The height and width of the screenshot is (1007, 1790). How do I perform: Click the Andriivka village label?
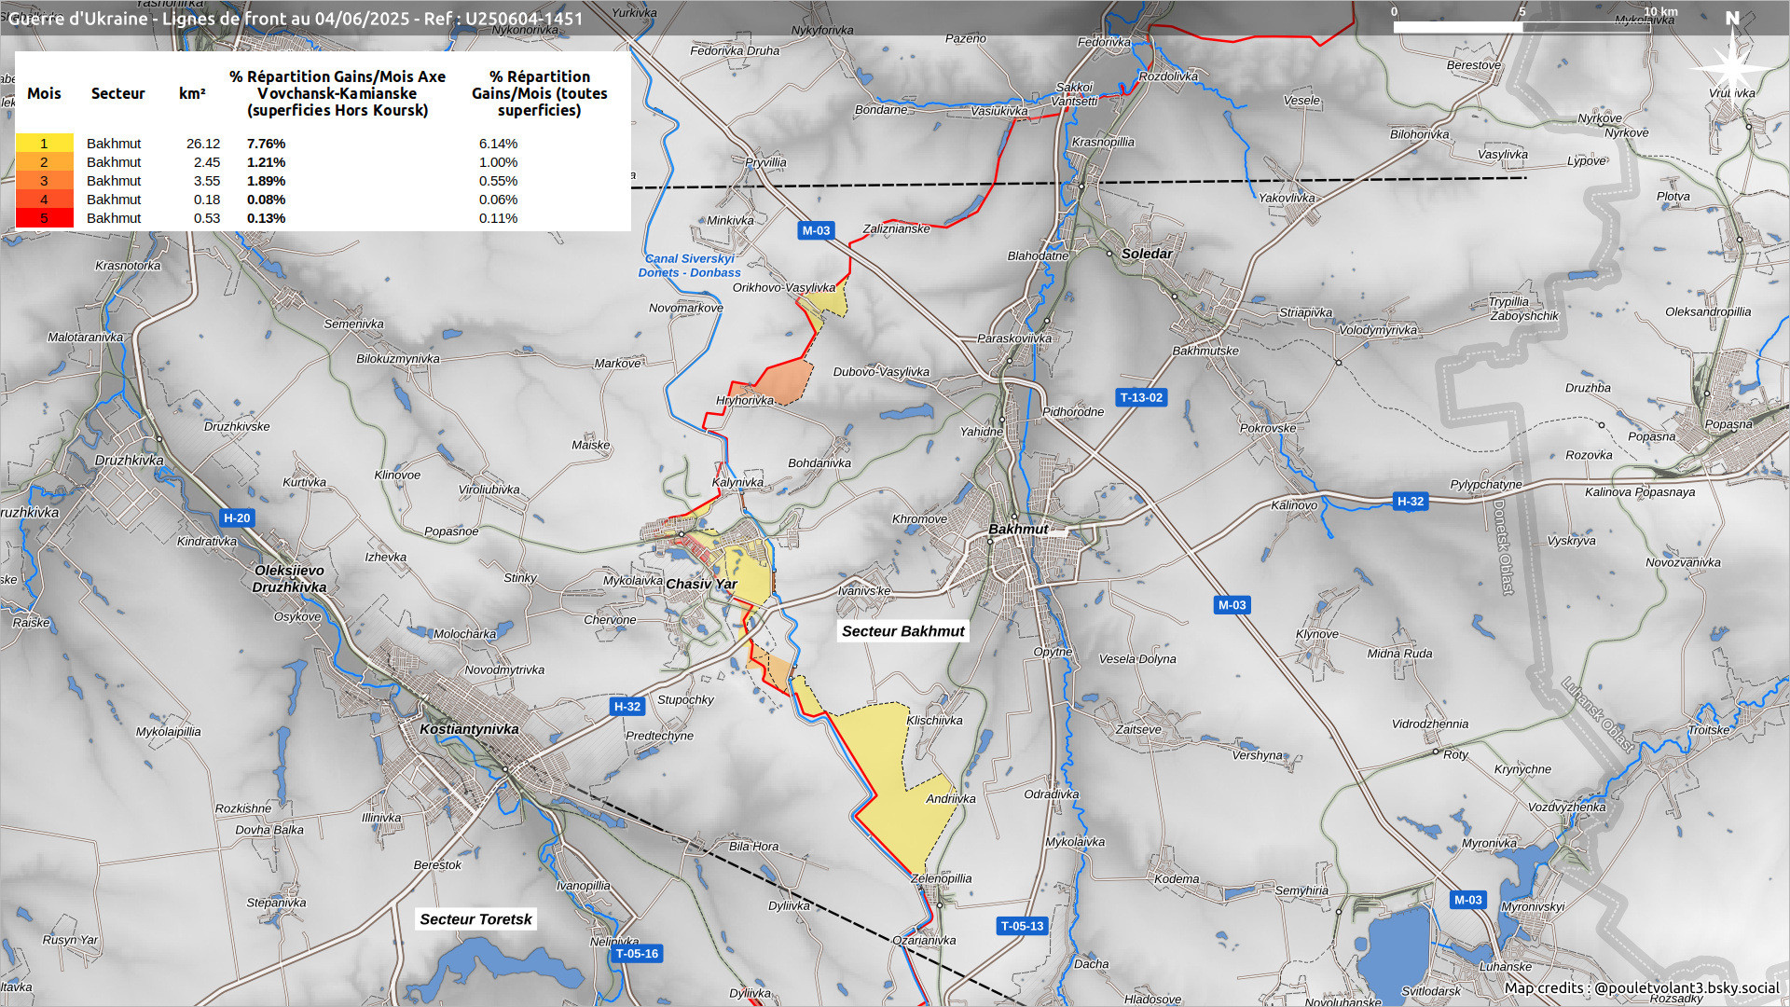951,799
